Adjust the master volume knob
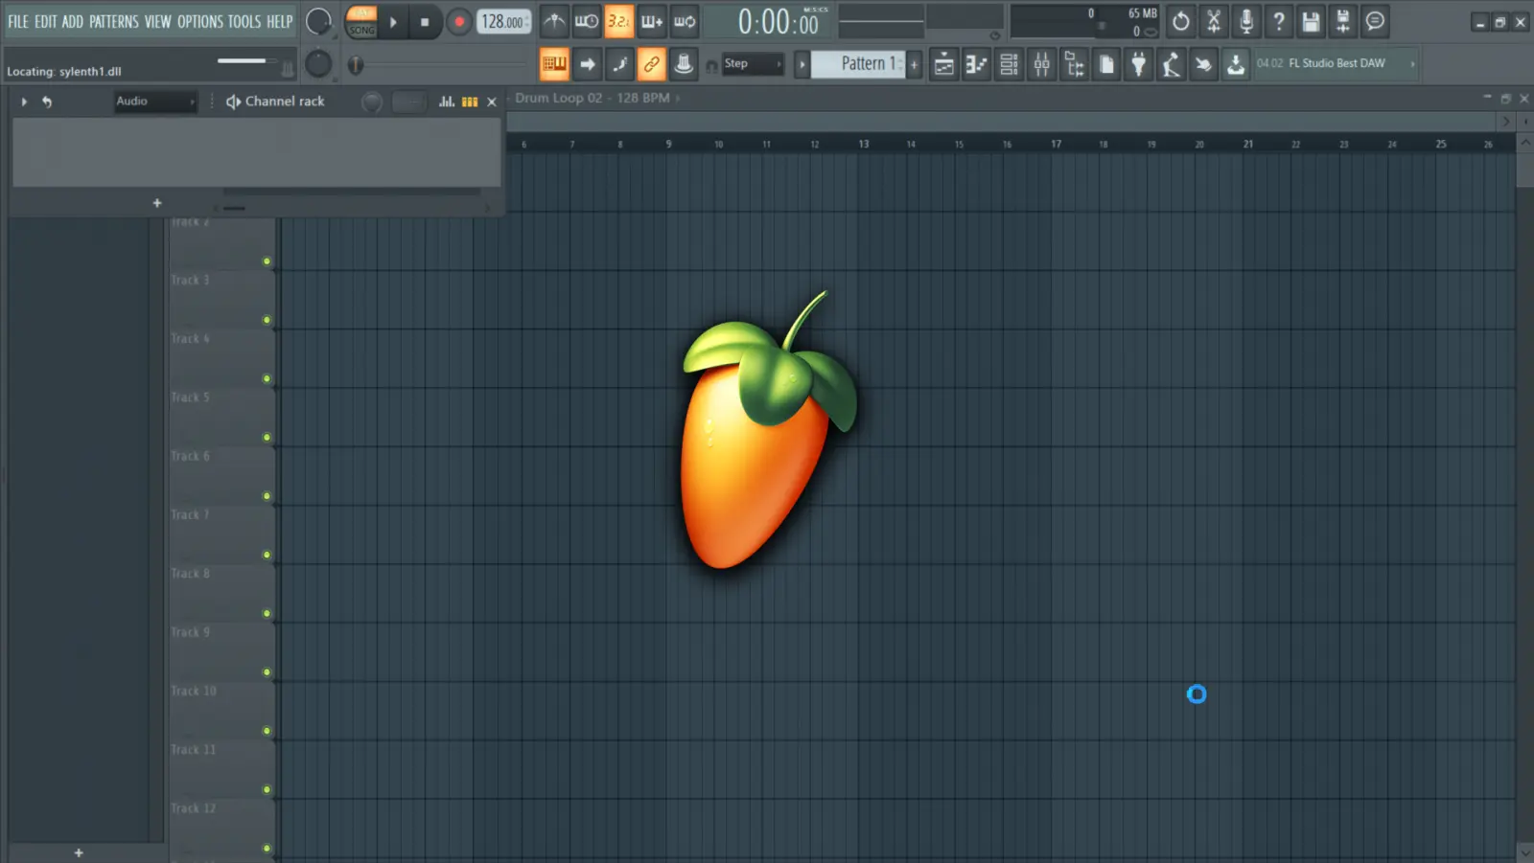This screenshot has height=863, width=1534. click(x=318, y=21)
